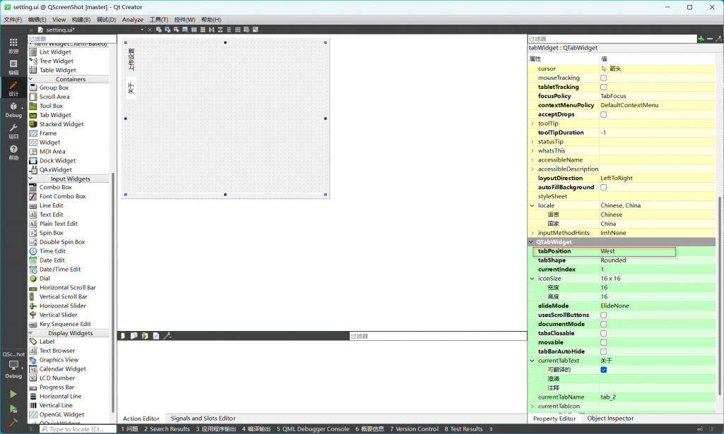Screen dimensions: 724x434
Task: Collapse the Containers widget category
Action: (x=33, y=79)
